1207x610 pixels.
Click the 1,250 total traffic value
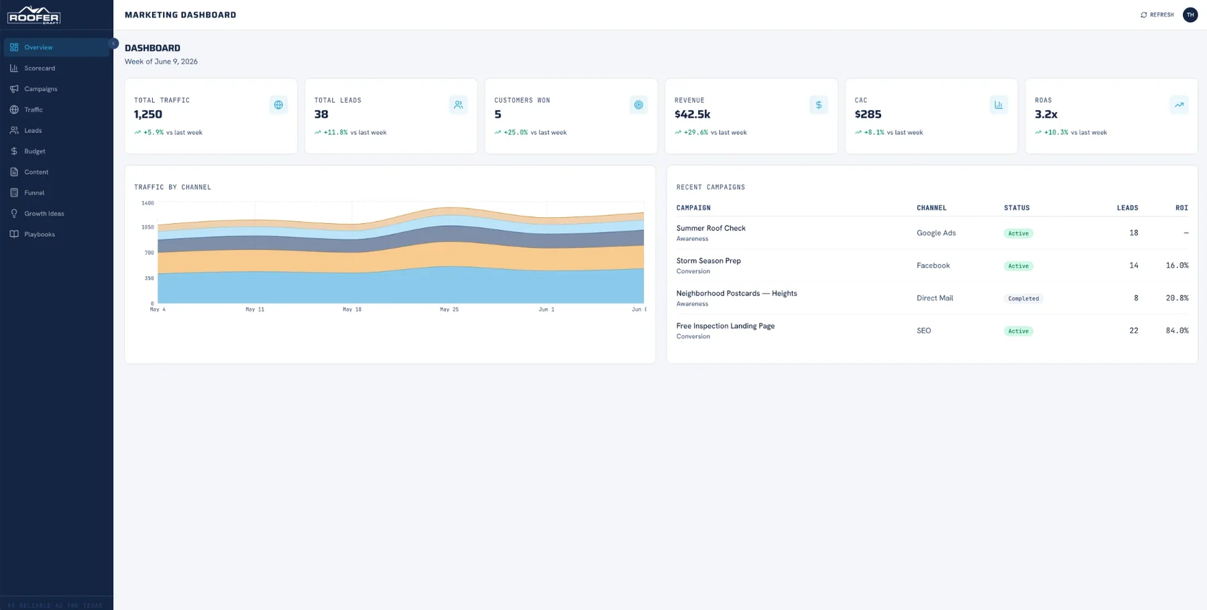point(148,115)
